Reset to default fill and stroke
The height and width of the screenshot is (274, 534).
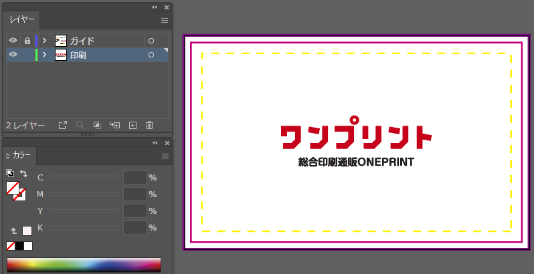pos(11,174)
